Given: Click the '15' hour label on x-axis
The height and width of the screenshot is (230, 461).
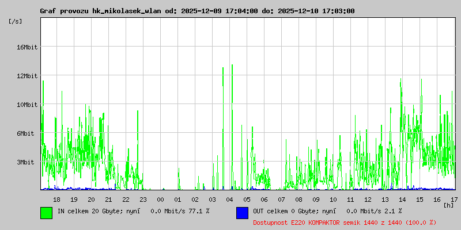Looking at the screenshot, I should 420,200.
